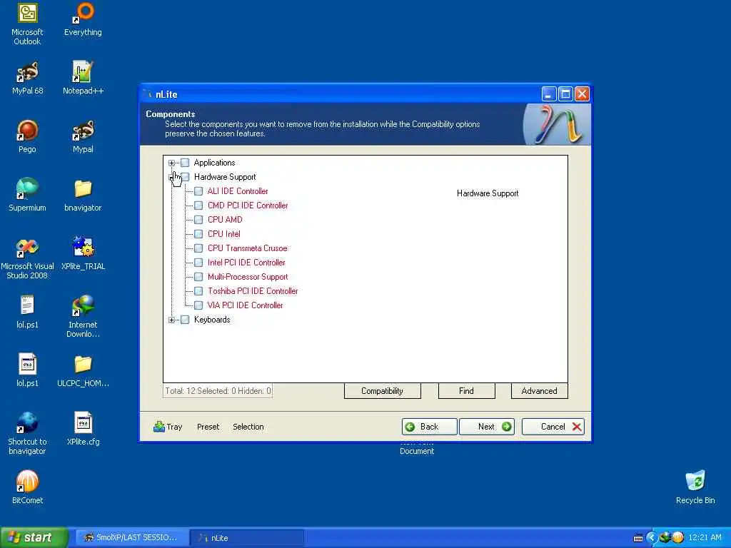Image resolution: width=731 pixels, height=548 pixels.
Task: Open the Preset menu
Action: tap(208, 427)
